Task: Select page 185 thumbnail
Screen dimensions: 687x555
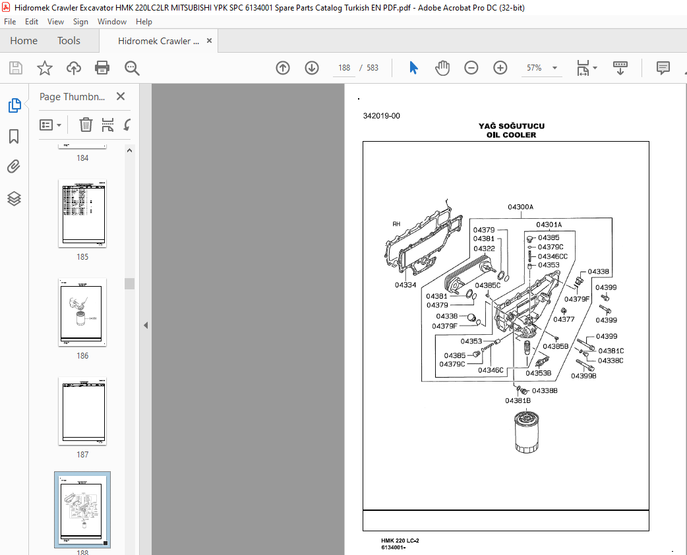Action: (82, 214)
